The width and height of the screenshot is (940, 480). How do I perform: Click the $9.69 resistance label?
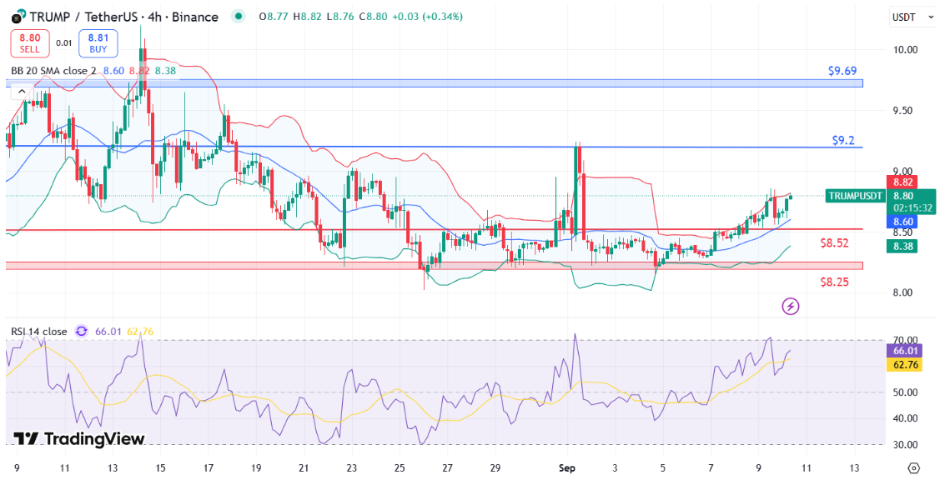pos(842,71)
